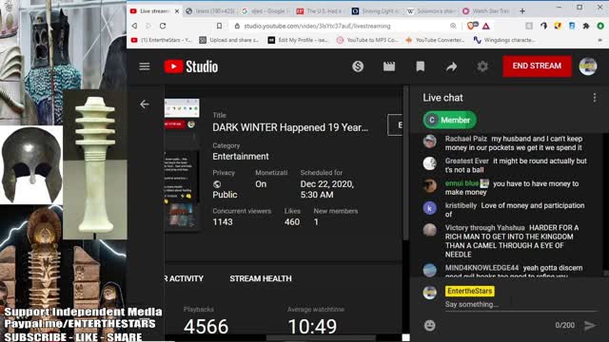
Task: Click the Say something chat input
Action: pyautogui.click(x=521, y=304)
